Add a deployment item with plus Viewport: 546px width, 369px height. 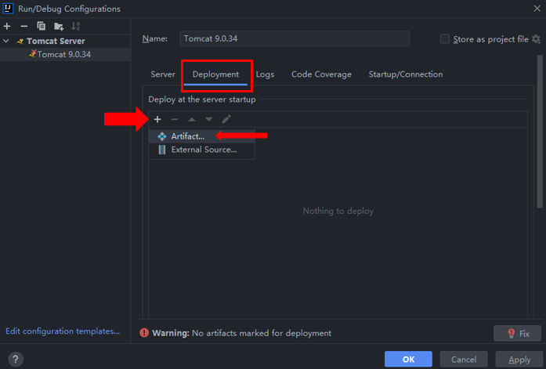[x=157, y=119]
